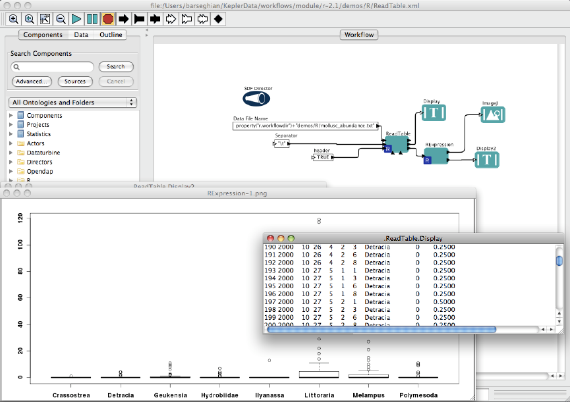Screen dimensions: 570x402
Task: Expand the Statistics tree node
Action: point(11,134)
